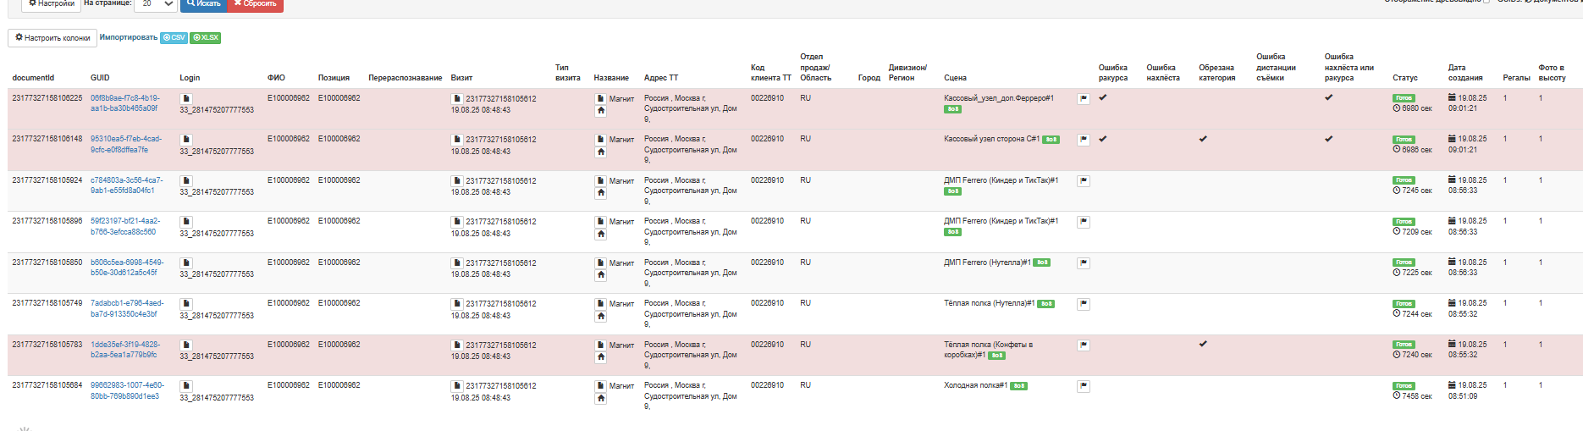Click home icon in row c784803a GUID
The width and height of the screenshot is (1583, 431).
click(600, 193)
